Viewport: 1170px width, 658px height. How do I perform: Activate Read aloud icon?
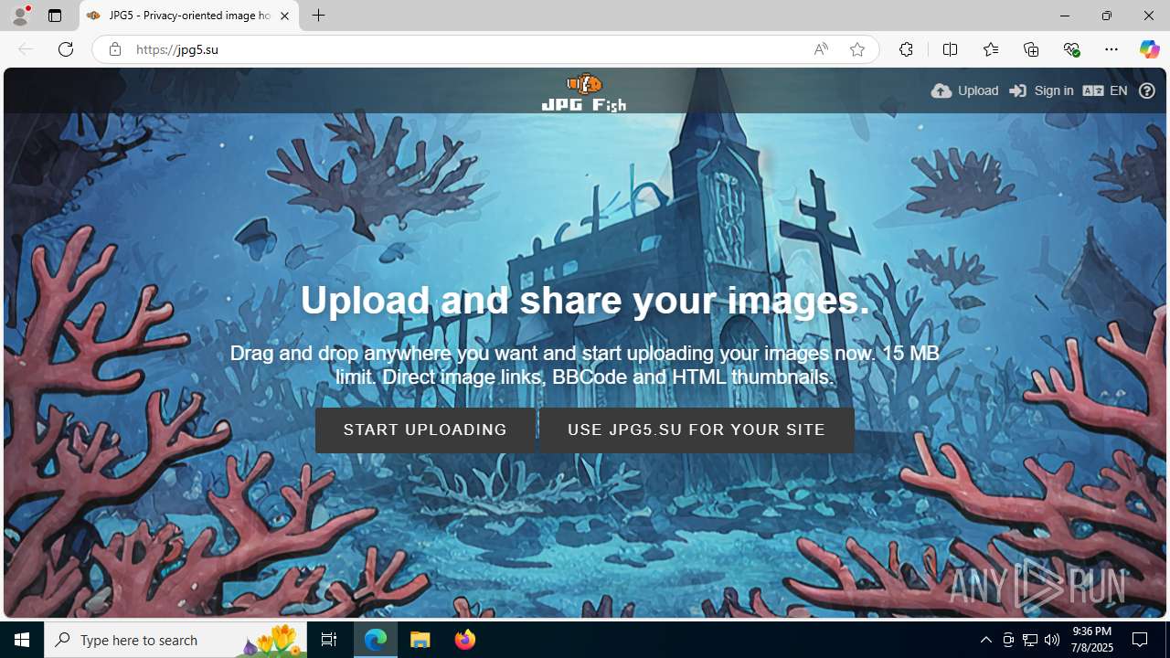(x=821, y=49)
